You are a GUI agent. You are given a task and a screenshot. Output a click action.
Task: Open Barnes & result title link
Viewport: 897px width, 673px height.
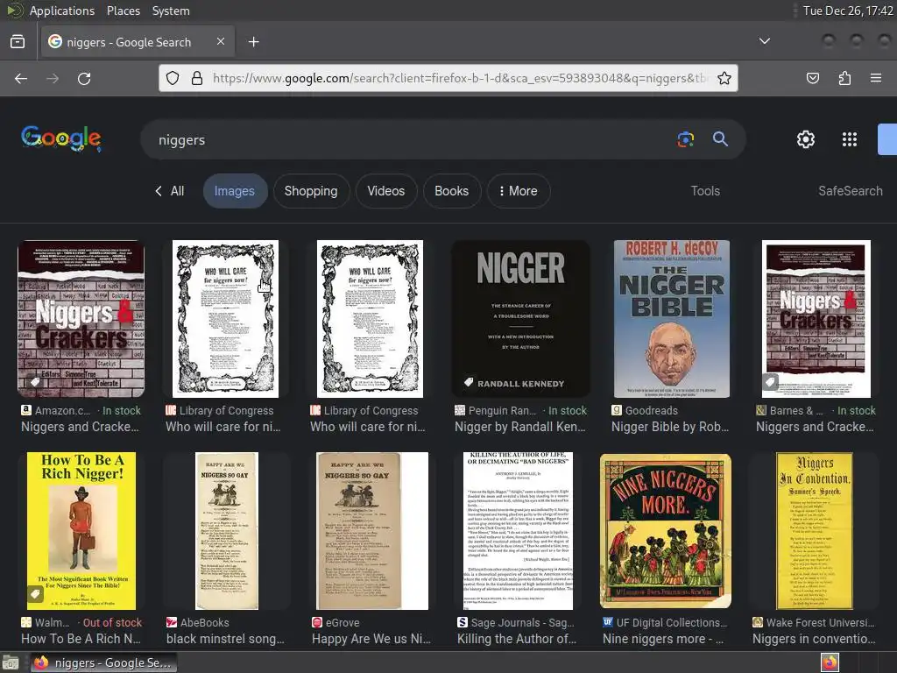(x=815, y=427)
